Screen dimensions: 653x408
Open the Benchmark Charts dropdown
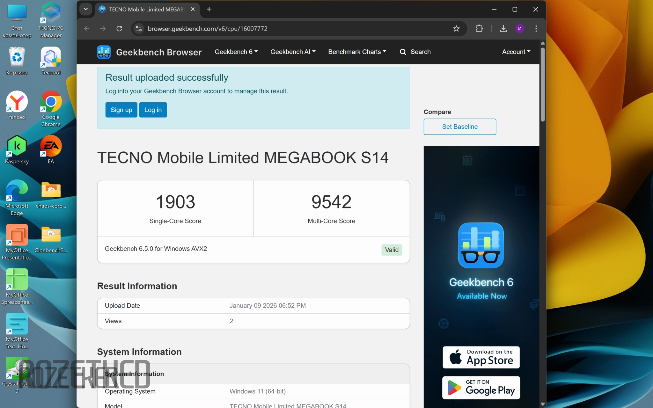tap(357, 52)
